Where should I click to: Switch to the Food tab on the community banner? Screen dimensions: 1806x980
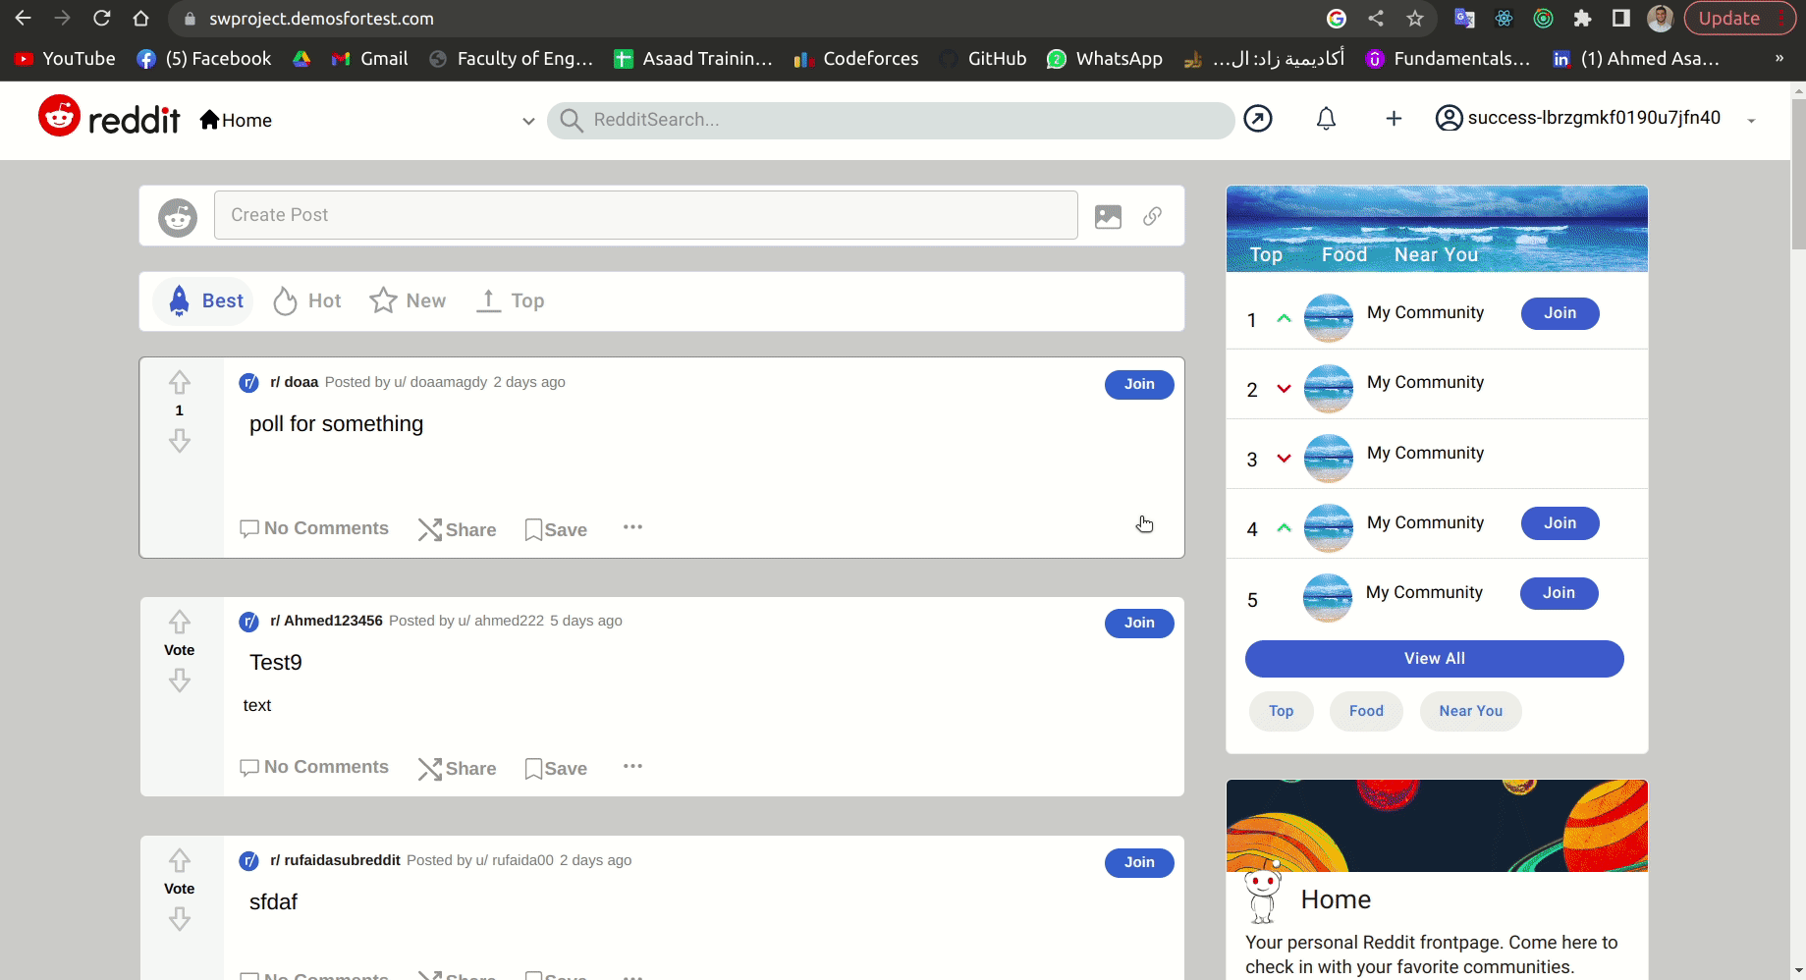point(1343,254)
